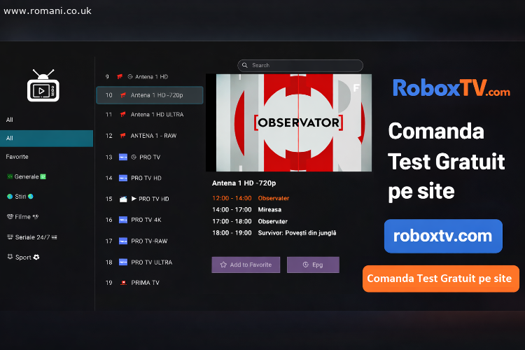Click orange Comanda Test Gratuit pe site button
The width and height of the screenshot is (525, 350).
[x=440, y=279]
